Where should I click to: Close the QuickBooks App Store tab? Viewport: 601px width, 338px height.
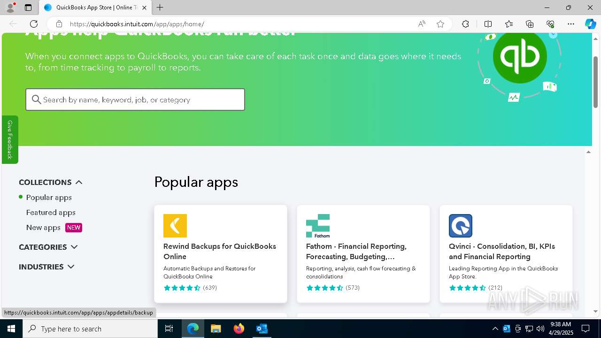[x=145, y=8]
